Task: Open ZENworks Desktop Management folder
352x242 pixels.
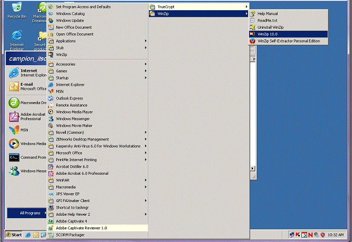Action: tap(98, 139)
